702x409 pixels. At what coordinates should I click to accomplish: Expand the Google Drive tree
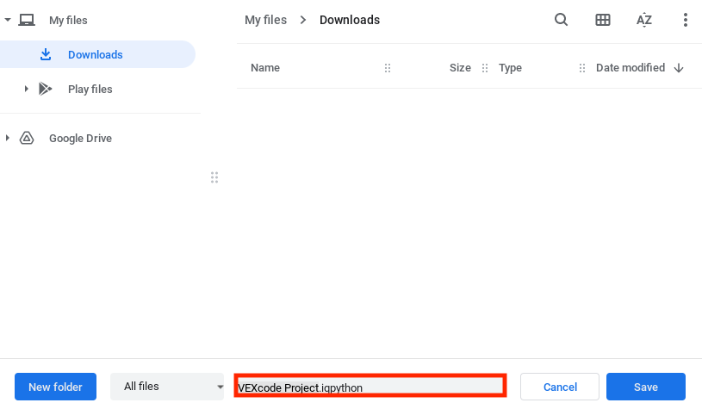coord(8,138)
